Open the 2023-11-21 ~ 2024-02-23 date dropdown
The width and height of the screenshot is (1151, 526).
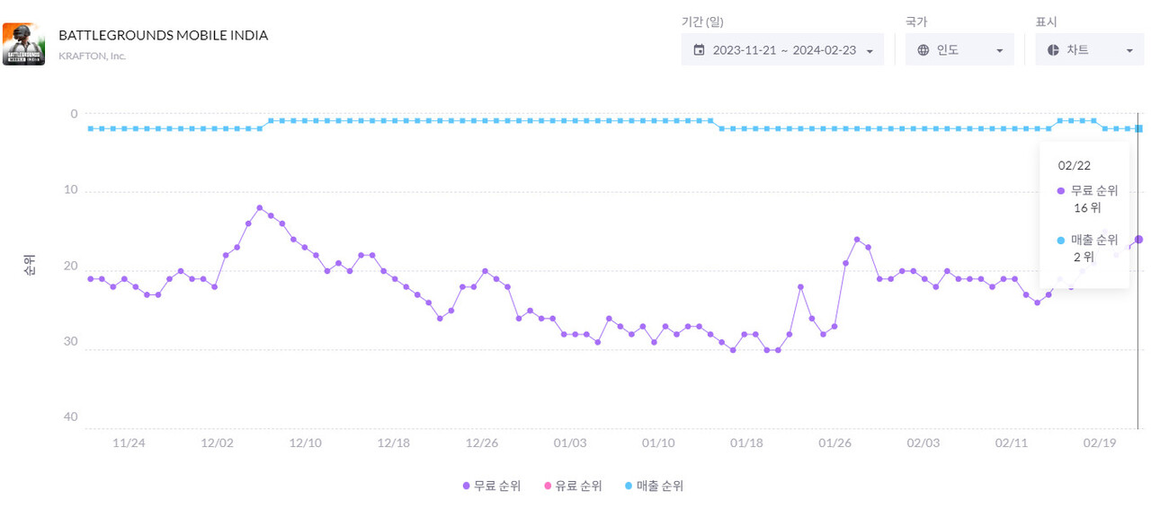pyautogui.click(x=781, y=49)
